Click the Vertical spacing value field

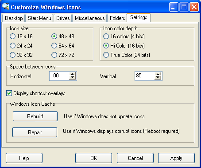(x=145, y=76)
